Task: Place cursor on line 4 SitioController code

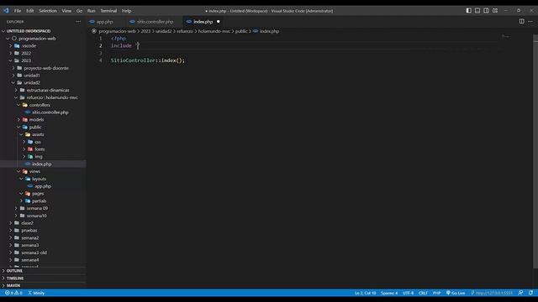Action: 148,60
